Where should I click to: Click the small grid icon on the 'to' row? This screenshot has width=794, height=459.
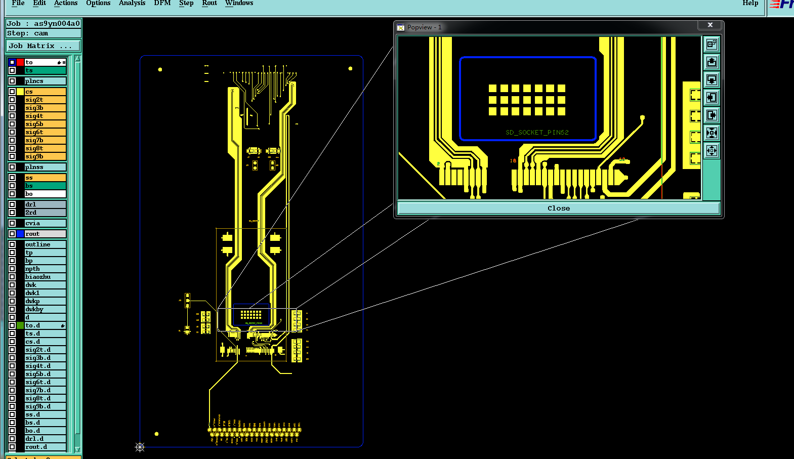point(64,62)
